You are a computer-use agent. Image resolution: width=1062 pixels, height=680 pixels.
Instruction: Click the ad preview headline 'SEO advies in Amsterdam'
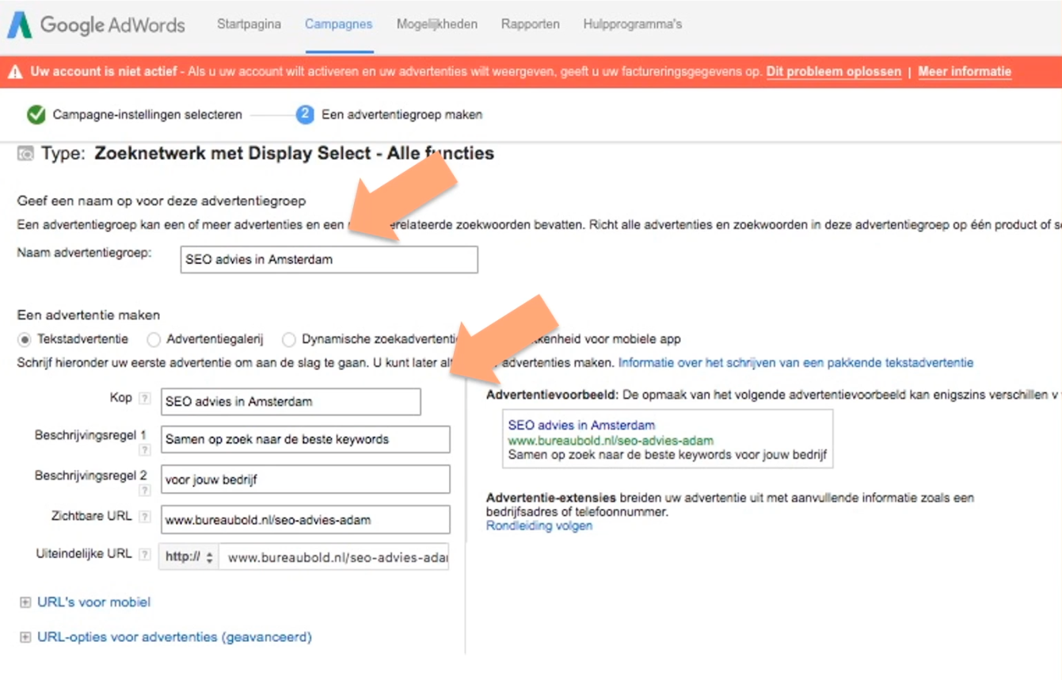point(581,426)
